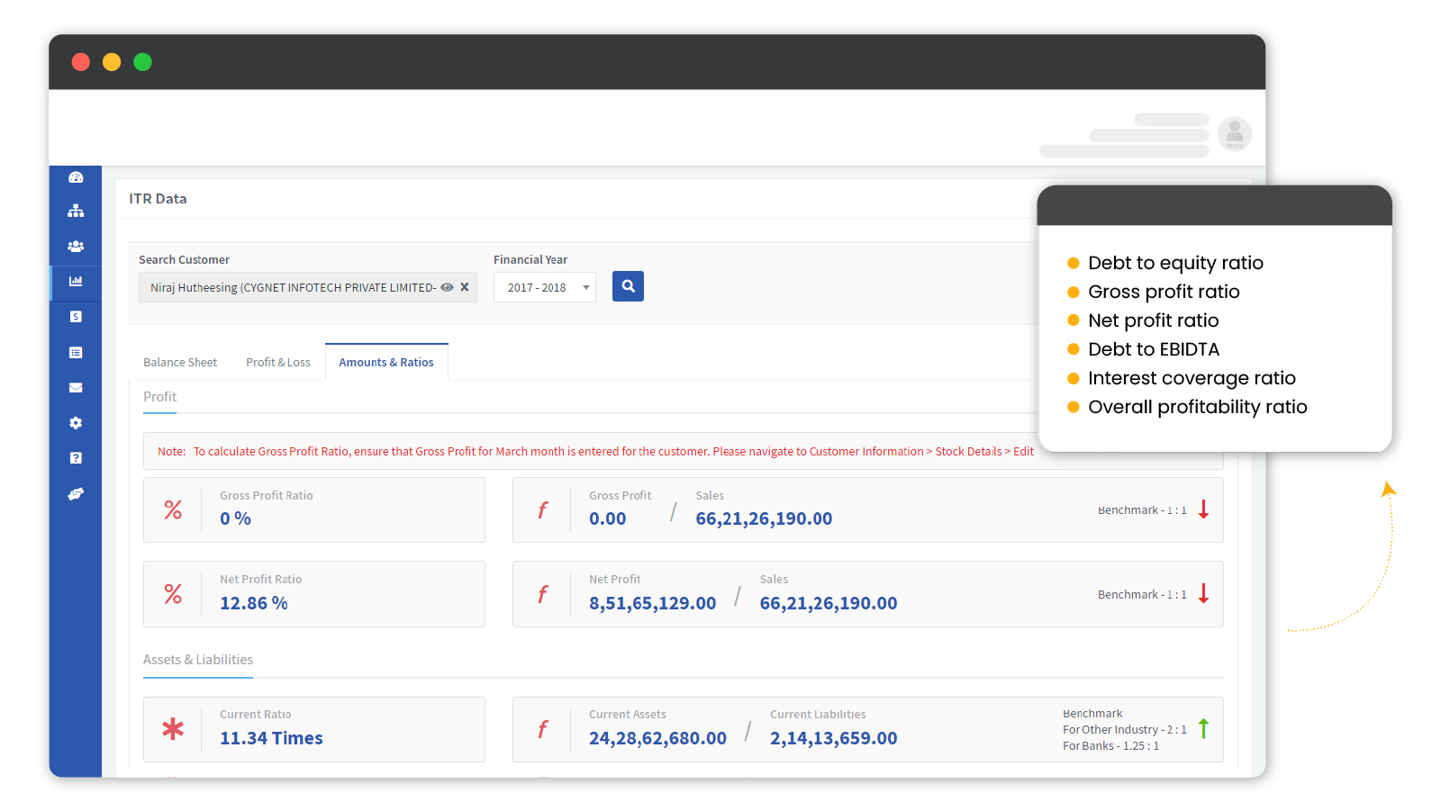Click Sales amount in the Gross Profit row
Image resolution: width=1441 pixels, height=811 pixels.
[x=764, y=518]
